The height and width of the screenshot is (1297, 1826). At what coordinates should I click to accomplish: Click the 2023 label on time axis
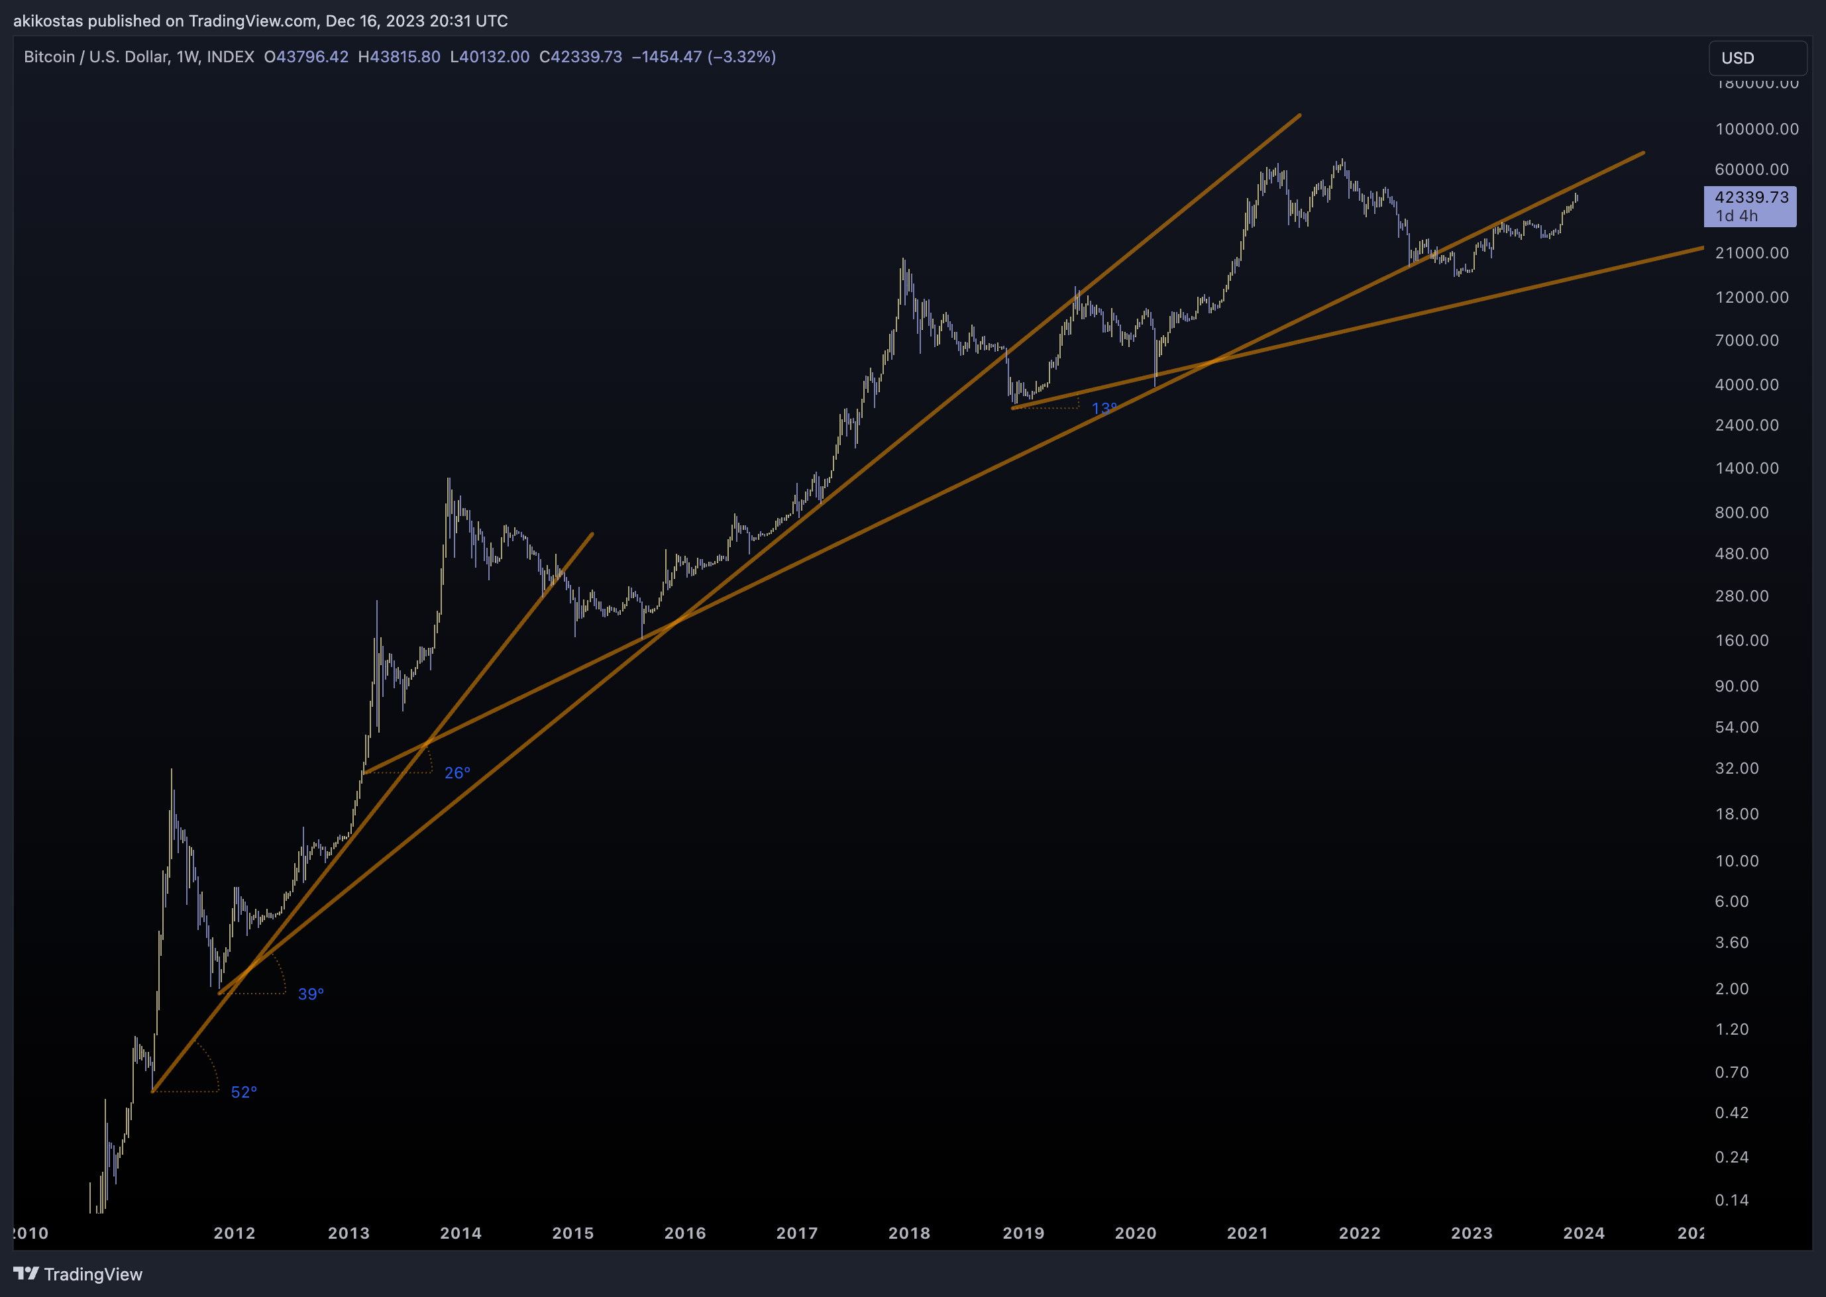[x=1472, y=1232]
